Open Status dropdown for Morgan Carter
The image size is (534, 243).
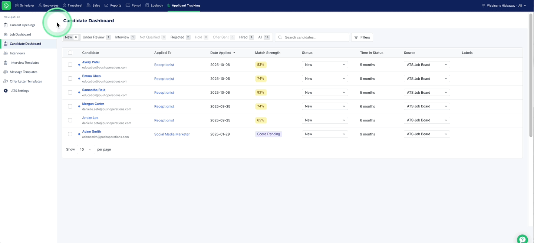click(x=325, y=106)
